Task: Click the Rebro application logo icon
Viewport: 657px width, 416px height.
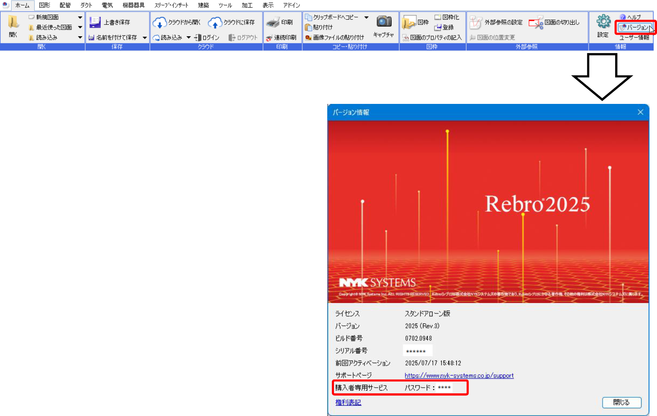Action: [x=5, y=5]
